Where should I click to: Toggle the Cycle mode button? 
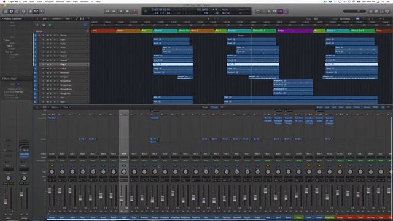coord(258,11)
